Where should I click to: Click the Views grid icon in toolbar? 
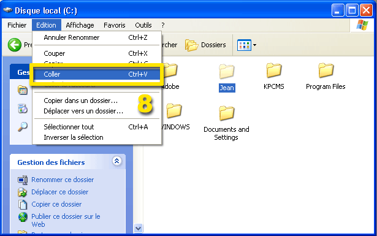[244, 45]
